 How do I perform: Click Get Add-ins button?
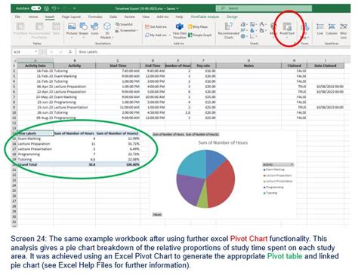coord(156,26)
